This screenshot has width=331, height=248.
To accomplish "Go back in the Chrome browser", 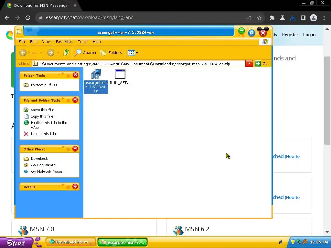I will 7,18.
